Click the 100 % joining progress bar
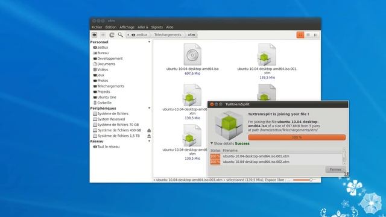This screenshot has width=386, height=217. pyautogui.click(x=297, y=137)
